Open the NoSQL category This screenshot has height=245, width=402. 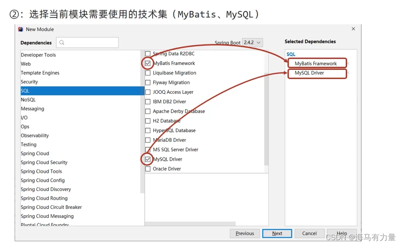coord(80,100)
